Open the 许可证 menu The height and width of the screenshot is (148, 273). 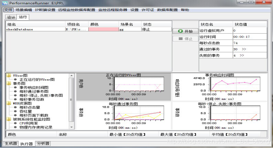(x=148, y=10)
